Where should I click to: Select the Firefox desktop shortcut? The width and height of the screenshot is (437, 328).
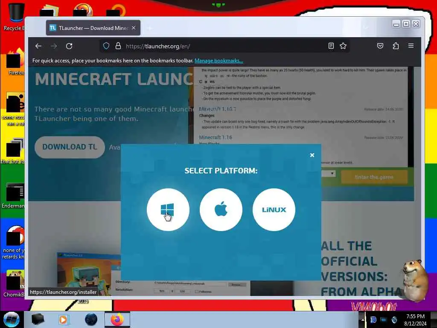(x=16, y=61)
